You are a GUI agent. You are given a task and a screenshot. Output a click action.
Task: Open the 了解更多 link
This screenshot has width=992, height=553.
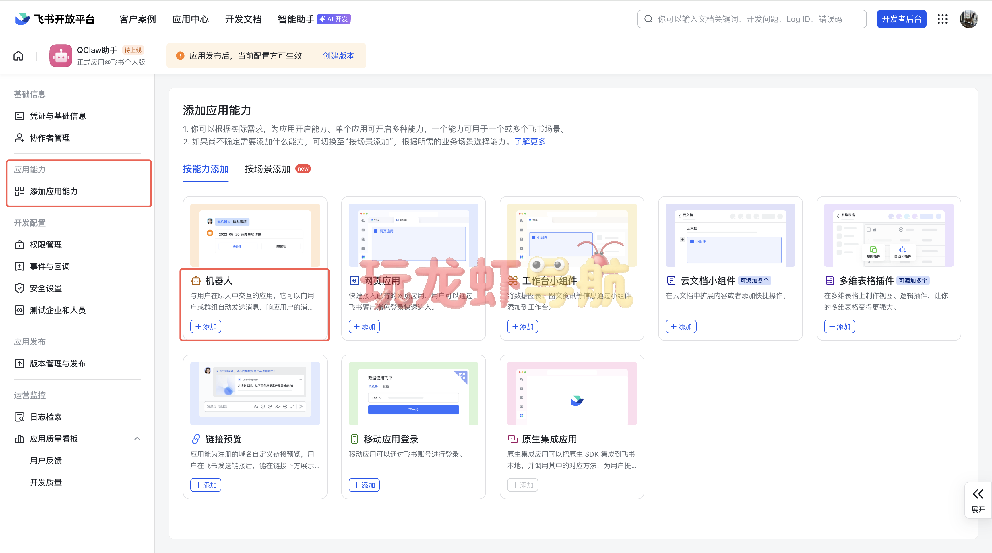(x=530, y=142)
